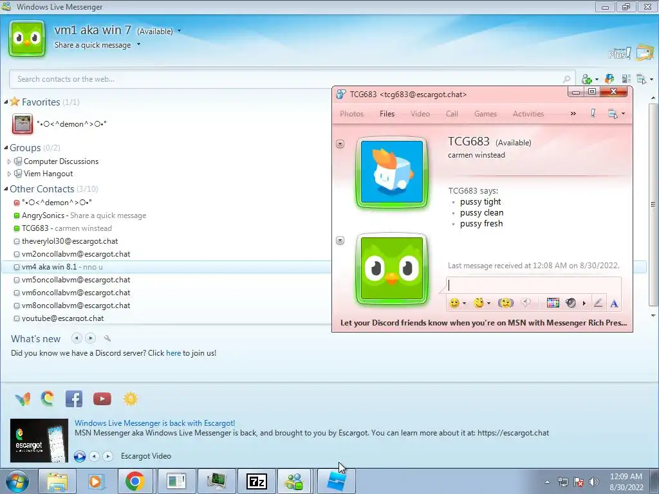Click the exclamation mark icon in chat

click(x=593, y=113)
